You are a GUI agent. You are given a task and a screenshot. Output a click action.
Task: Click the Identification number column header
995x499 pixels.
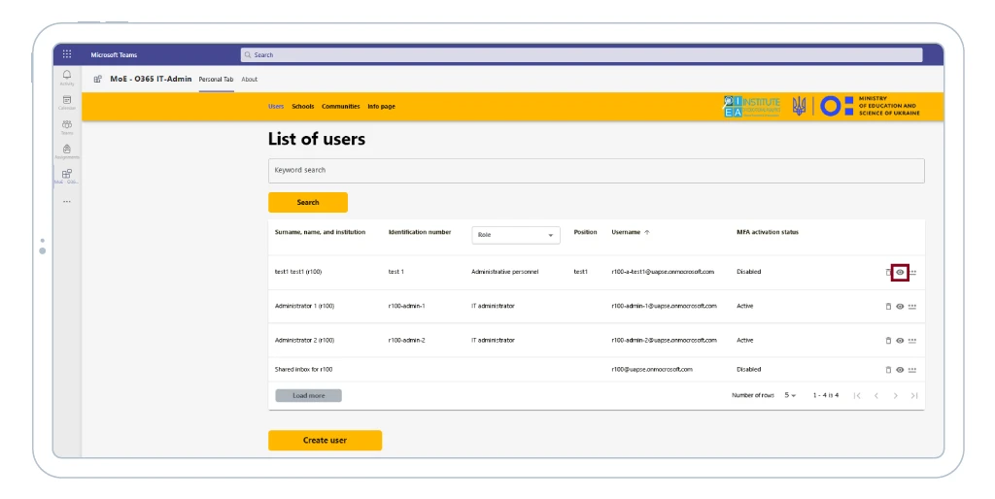tap(420, 232)
